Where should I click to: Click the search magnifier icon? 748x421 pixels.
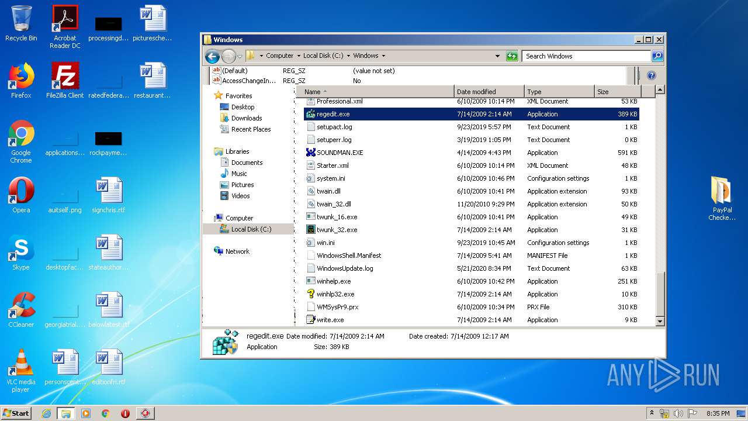pyautogui.click(x=657, y=56)
